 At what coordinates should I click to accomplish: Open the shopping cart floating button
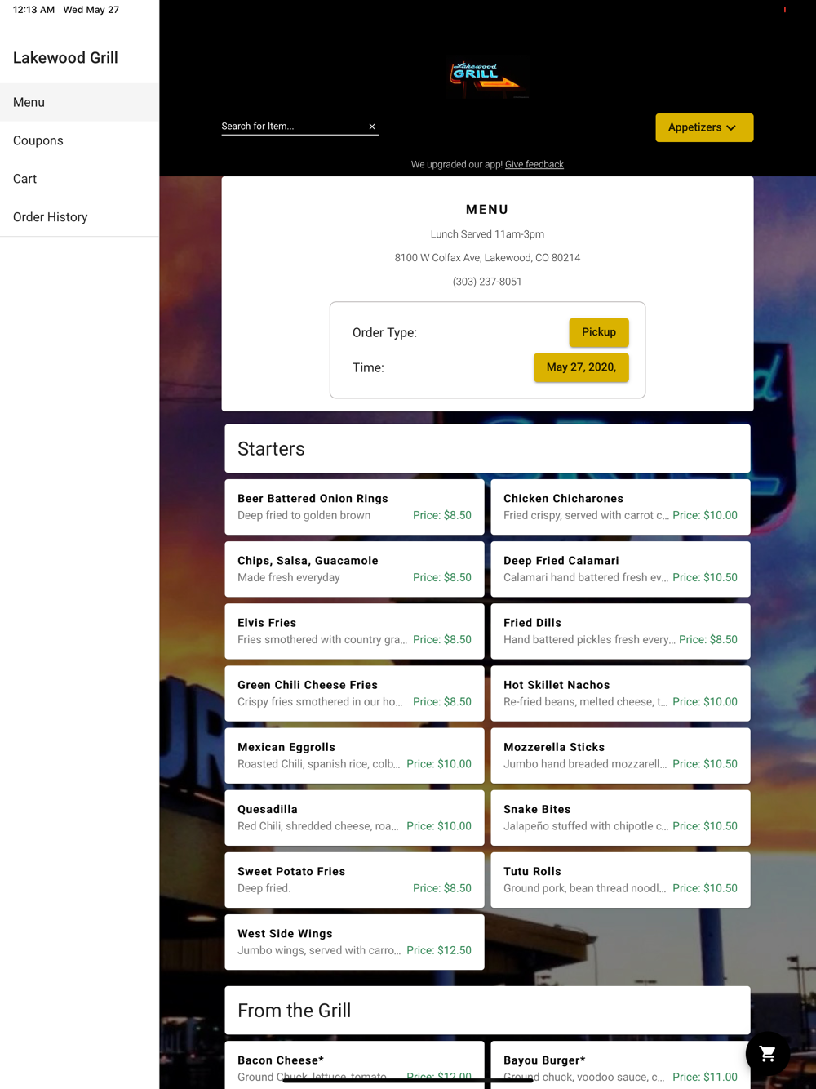click(767, 1054)
